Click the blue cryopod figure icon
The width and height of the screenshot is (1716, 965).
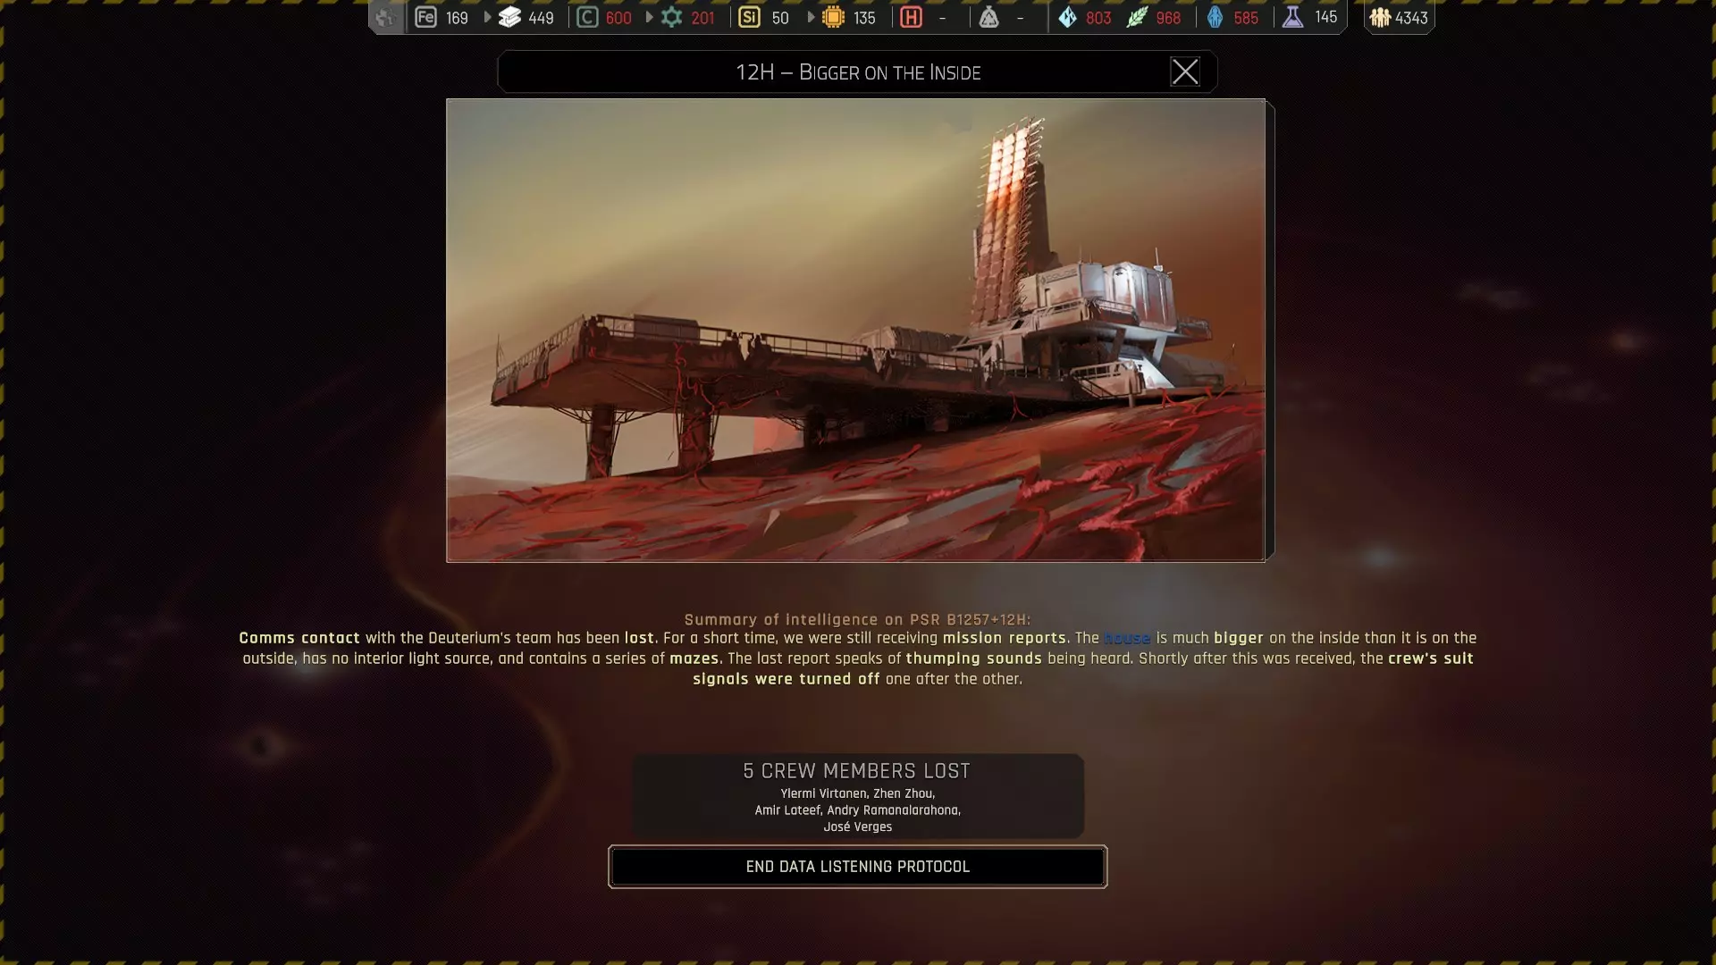tap(1215, 17)
